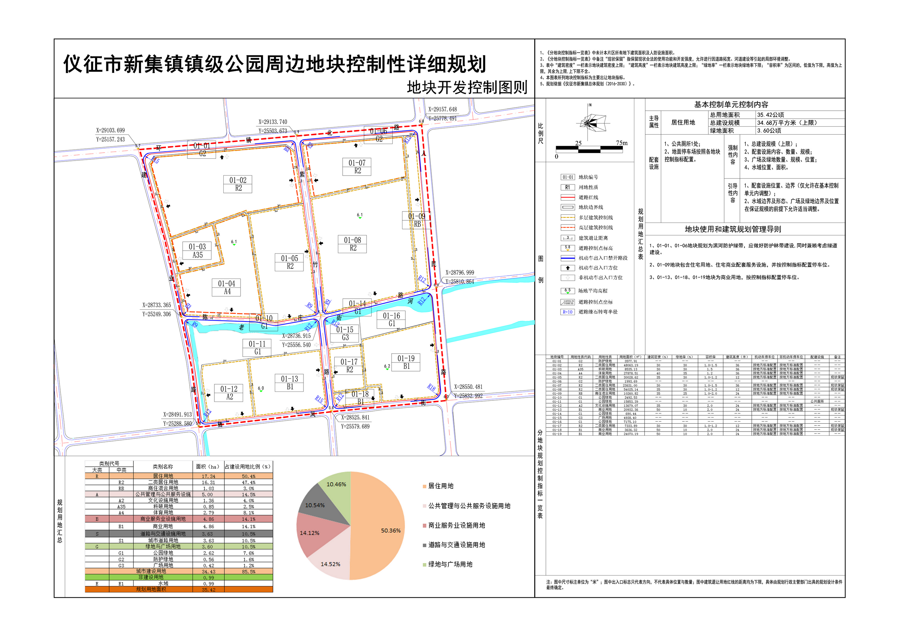900x636 pixels.
Task: Click the 'R1' legend symbol for 用地性质
Action: [x=568, y=187]
